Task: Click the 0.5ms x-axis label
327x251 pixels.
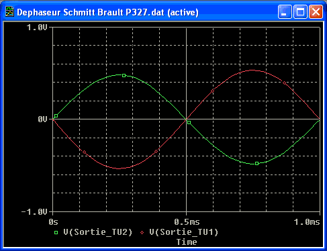Action: pos(187,222)
